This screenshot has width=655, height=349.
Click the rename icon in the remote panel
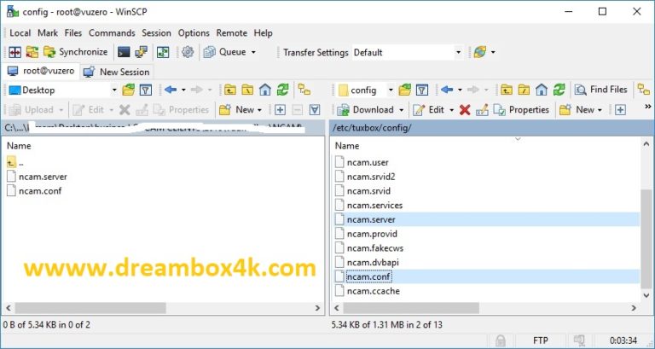point(481,110)
